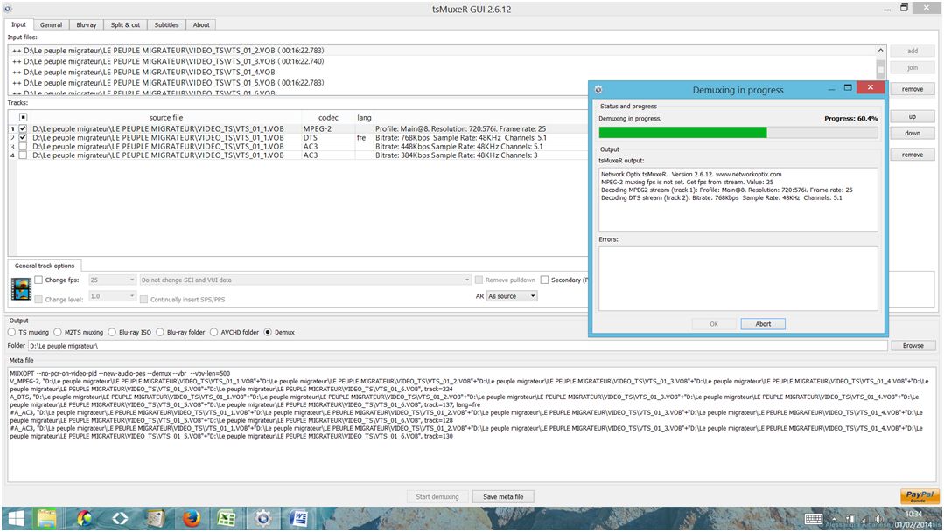Abort the demuxing process
This screenshot has width=944, height=532.
tap(763, 324)
